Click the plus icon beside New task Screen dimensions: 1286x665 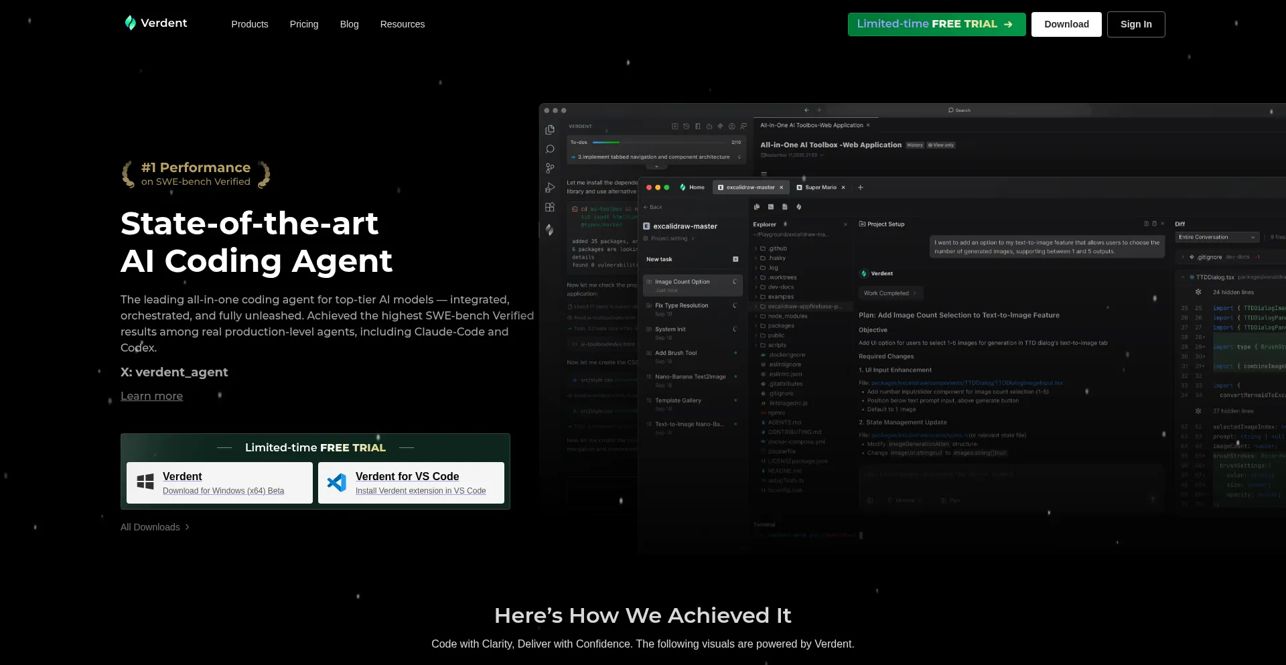[735, 259]
